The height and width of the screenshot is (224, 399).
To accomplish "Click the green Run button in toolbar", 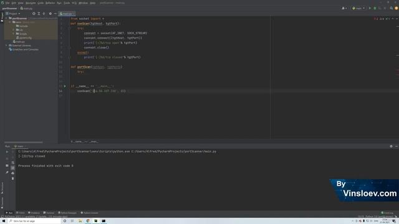I will tap(370, 8).
